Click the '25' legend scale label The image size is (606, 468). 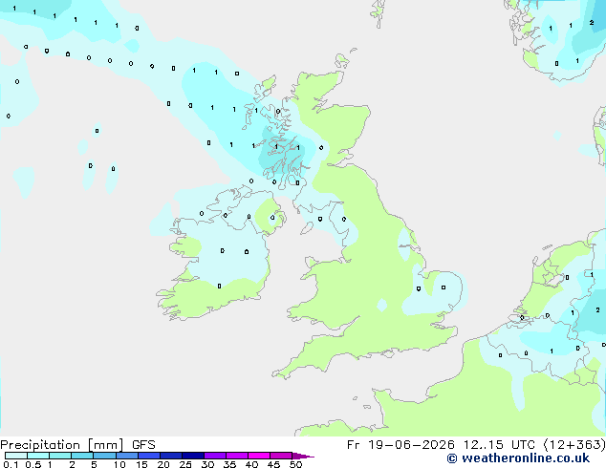click(185, 464)
